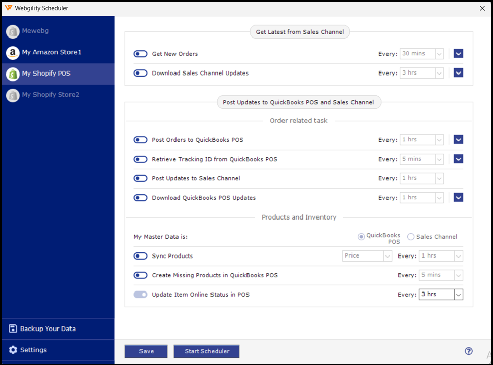
Task: Expand Post Orders to QuickBooks POS settings
Action: 458,139
